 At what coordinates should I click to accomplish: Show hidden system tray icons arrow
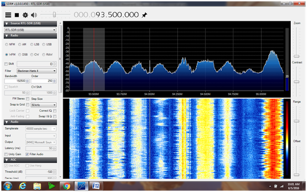pos(270,187)
